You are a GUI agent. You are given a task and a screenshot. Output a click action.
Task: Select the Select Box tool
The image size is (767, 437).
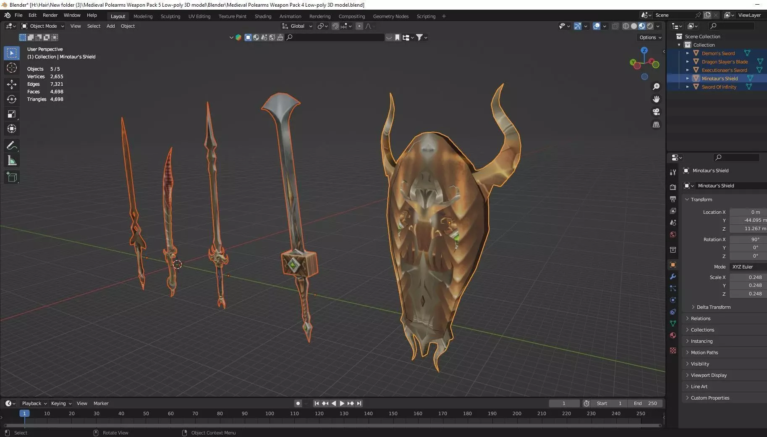(12, 53)
